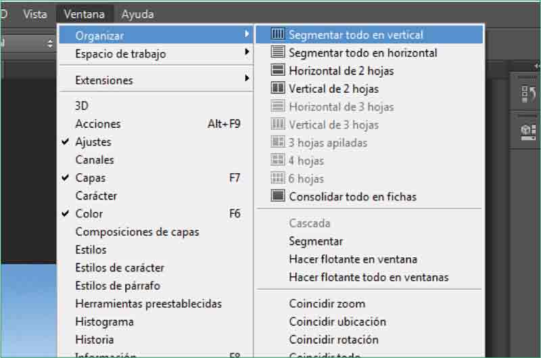Expand the Extensiones submenu arrow
Viewport: 541px width, 358px height.
tap(247, 79)
